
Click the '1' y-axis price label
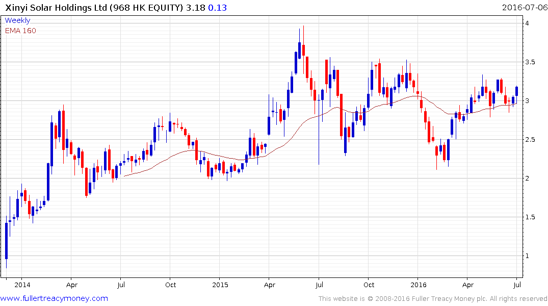(x=528, y=256)
